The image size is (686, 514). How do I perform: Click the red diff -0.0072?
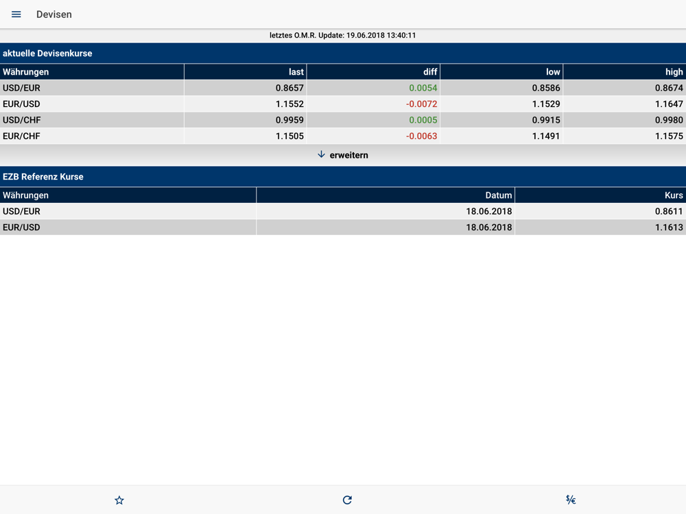[x=421, y=104]
